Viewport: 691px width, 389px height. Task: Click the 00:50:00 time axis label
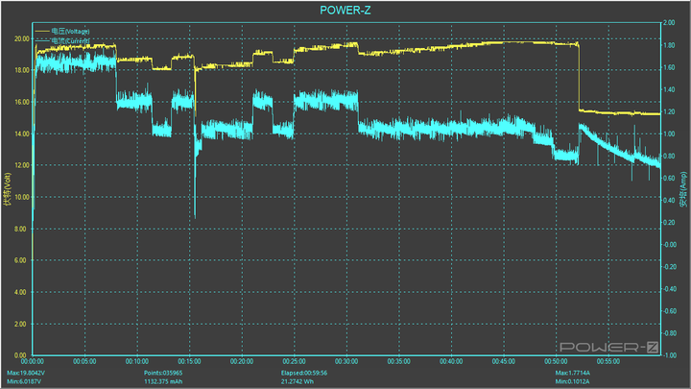click(556, 361)
